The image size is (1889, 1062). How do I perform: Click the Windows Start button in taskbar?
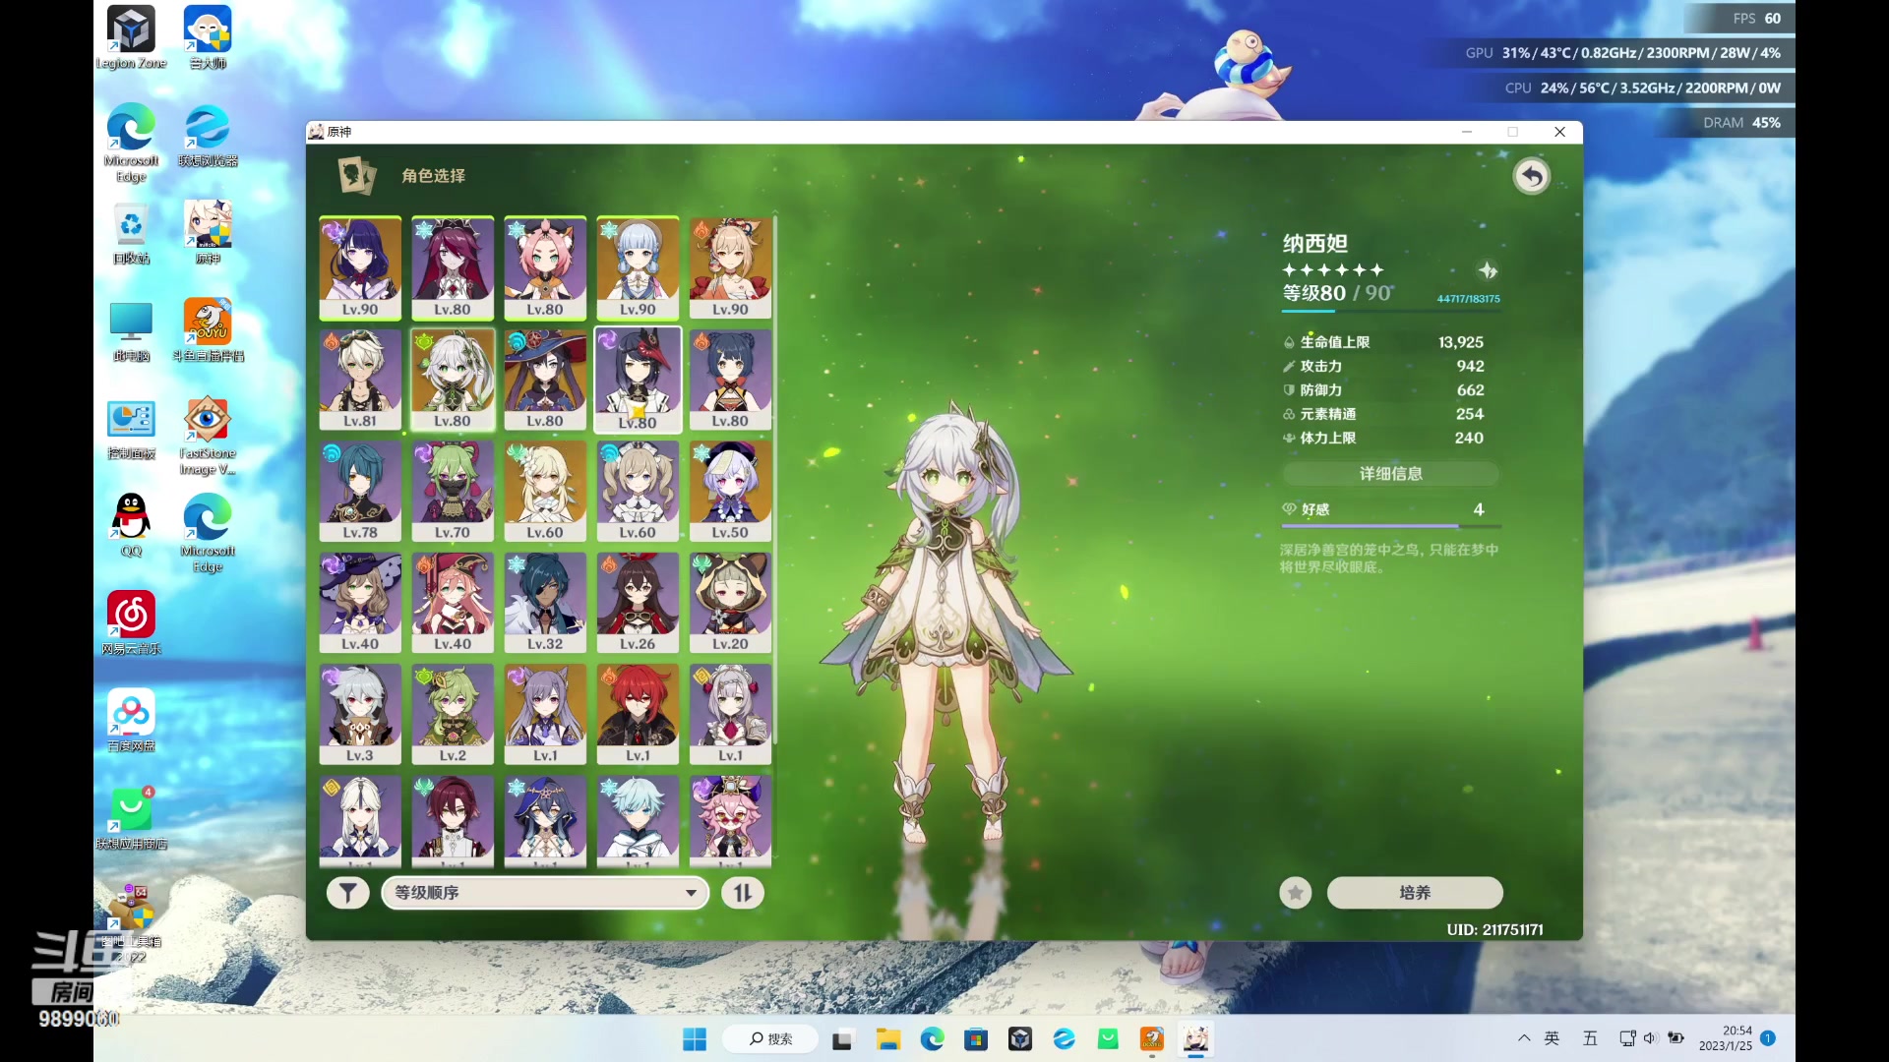coord(695,1039)
